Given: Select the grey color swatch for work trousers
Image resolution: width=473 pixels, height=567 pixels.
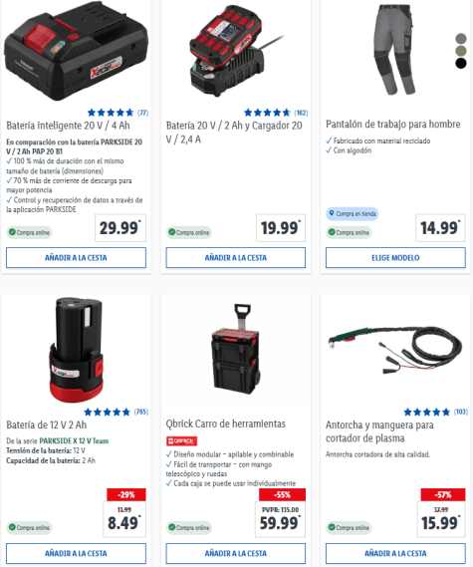Looking at the screenshot, I should click(461, 38).
